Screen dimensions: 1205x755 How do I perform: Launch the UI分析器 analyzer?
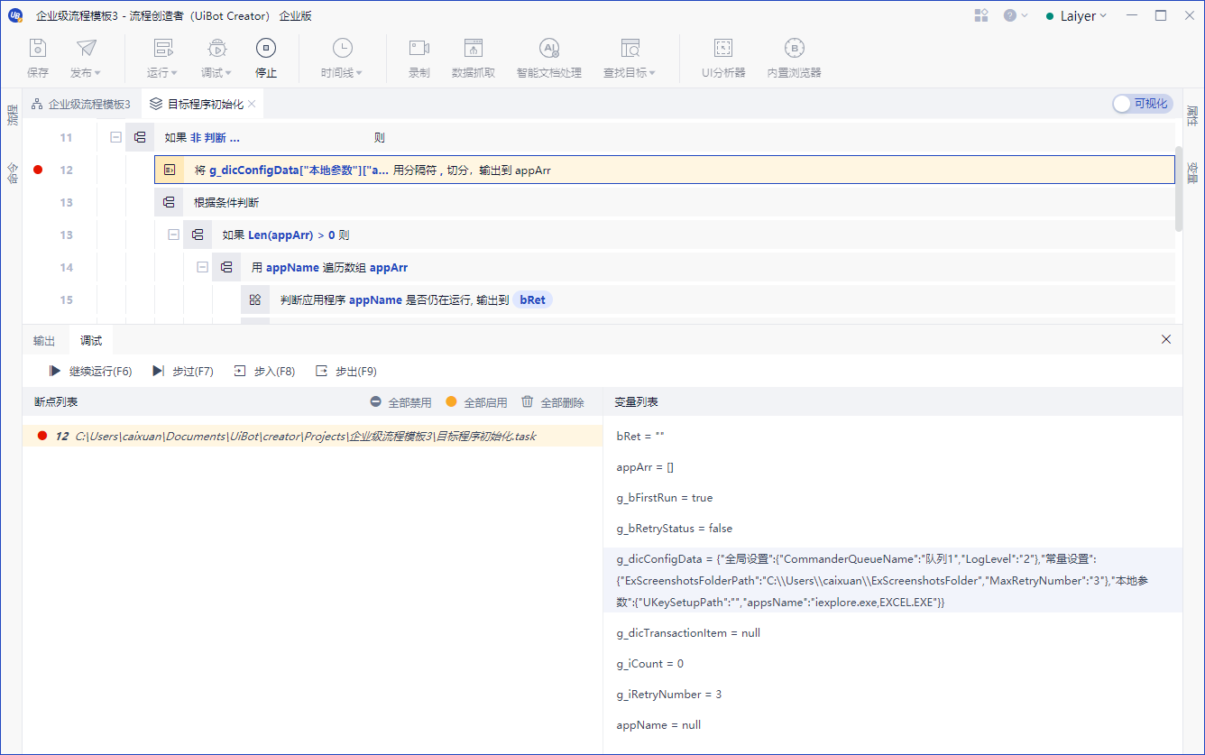click(723, 60)
